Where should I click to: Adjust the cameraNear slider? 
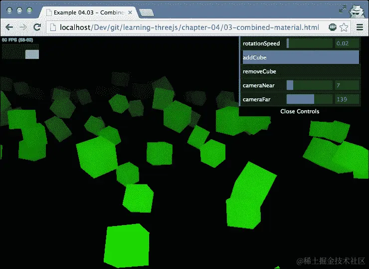[x=309, y=85]
